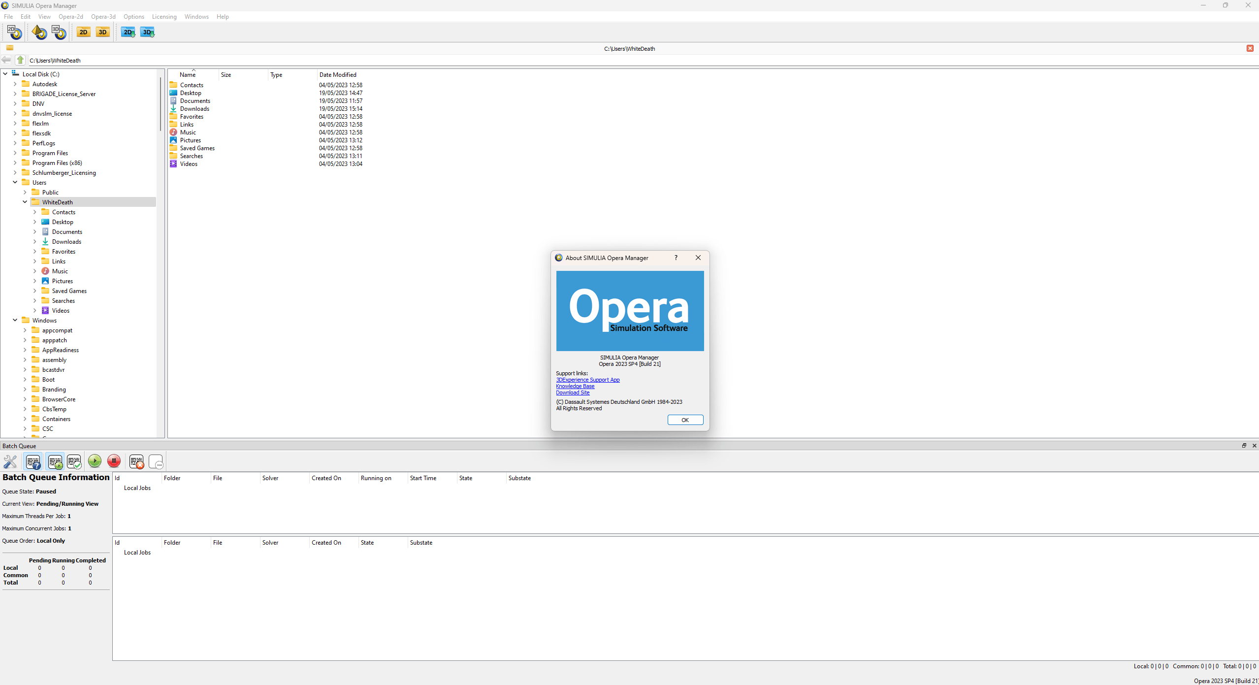
Task: Click the About dialog help question mark
Action: [x=676, y=258]
